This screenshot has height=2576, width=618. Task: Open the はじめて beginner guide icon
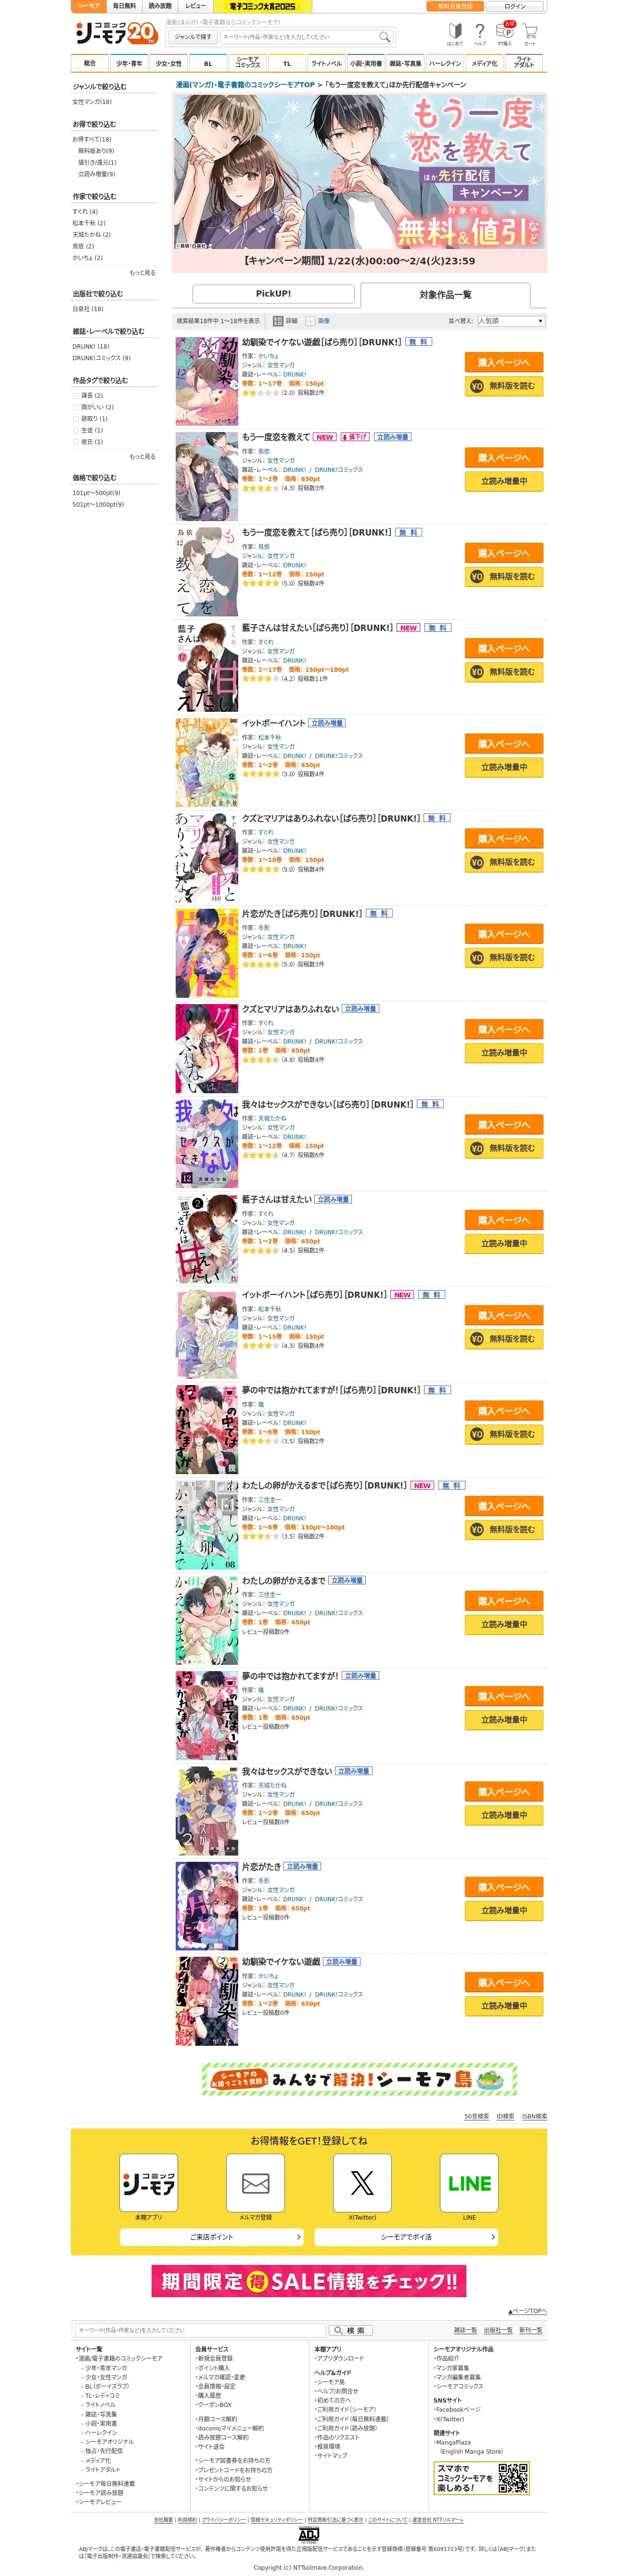click(455, 35)
